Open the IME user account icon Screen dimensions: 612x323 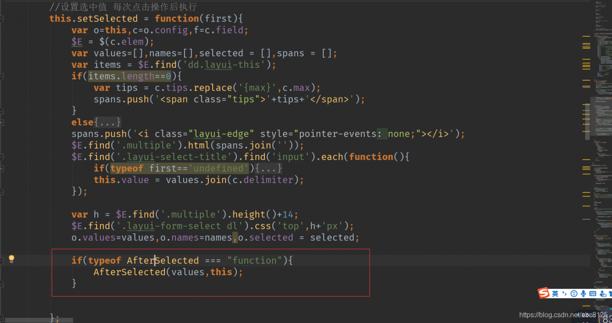click(602, 293)
